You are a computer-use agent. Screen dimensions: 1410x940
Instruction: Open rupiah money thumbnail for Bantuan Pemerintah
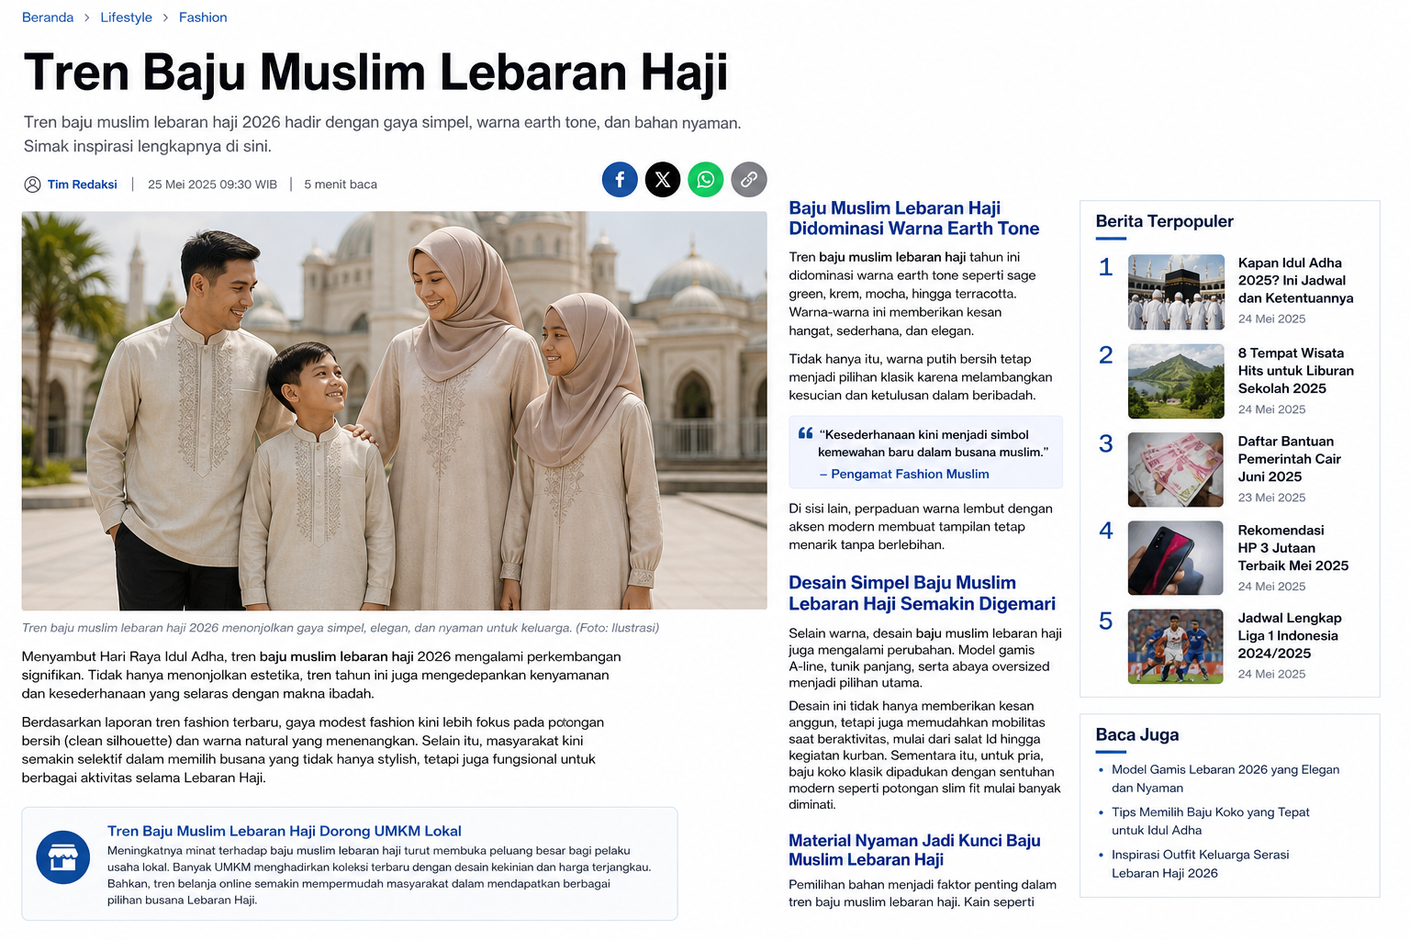click(x=1176, y=470)
